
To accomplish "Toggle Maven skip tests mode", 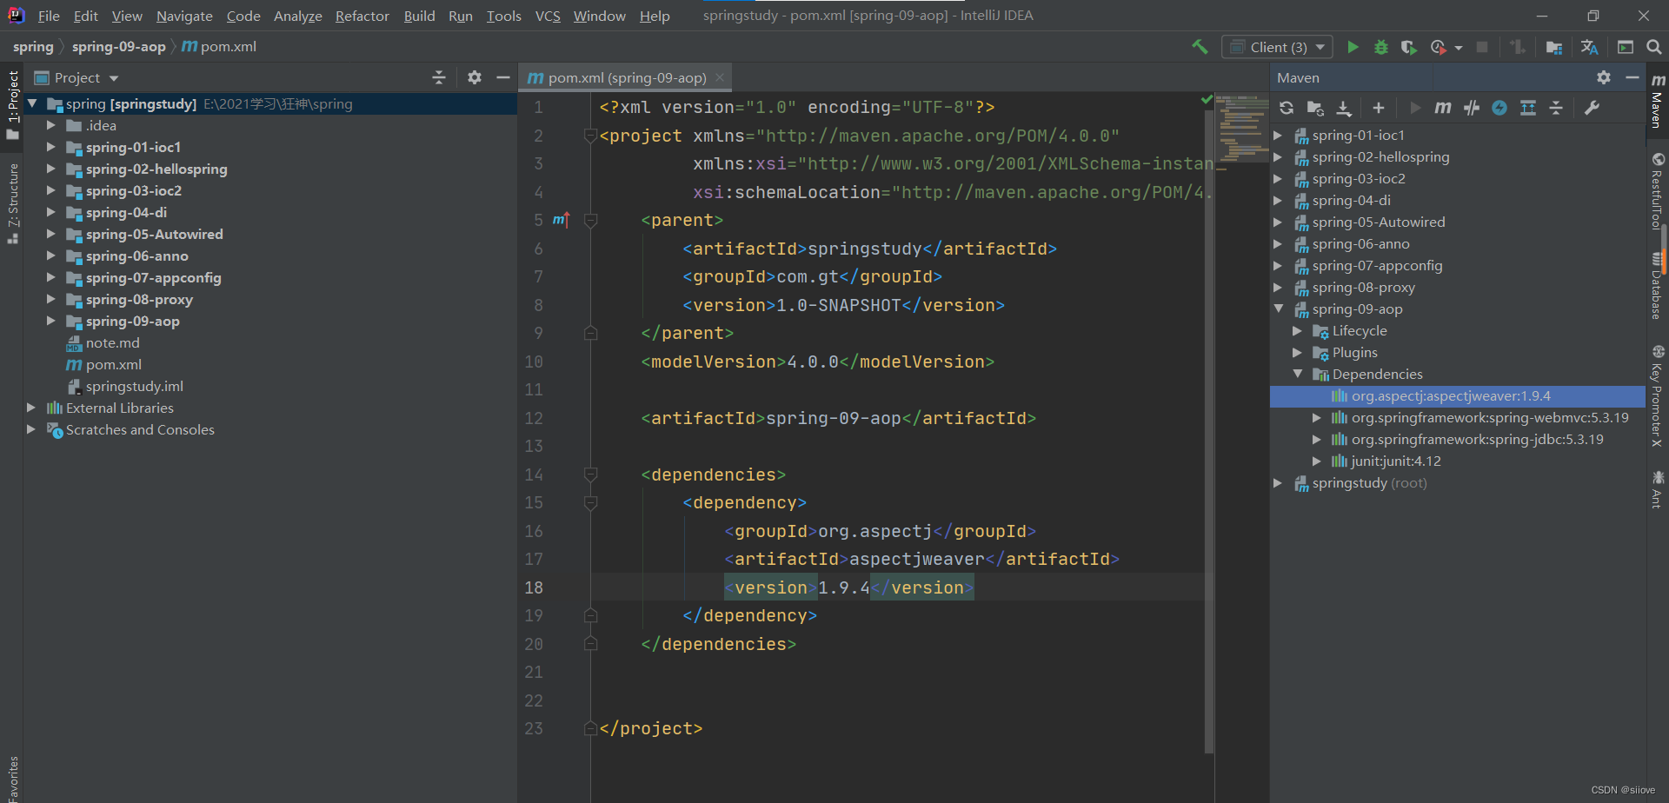I will [1499, 108].
